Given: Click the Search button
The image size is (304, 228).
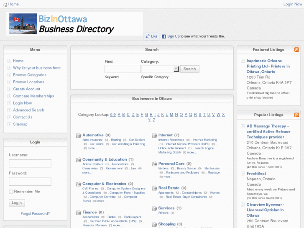Looking at the screenshot, I should 189,69.
